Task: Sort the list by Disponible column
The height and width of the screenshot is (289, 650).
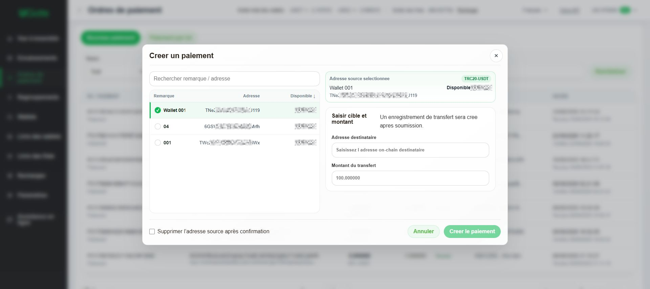Action: [303, 96]
